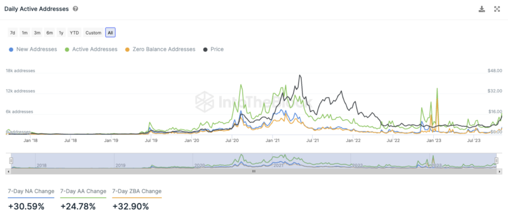508x220 pixels.
Task: Click the right range slider handle
Action: tap(496, 160)
